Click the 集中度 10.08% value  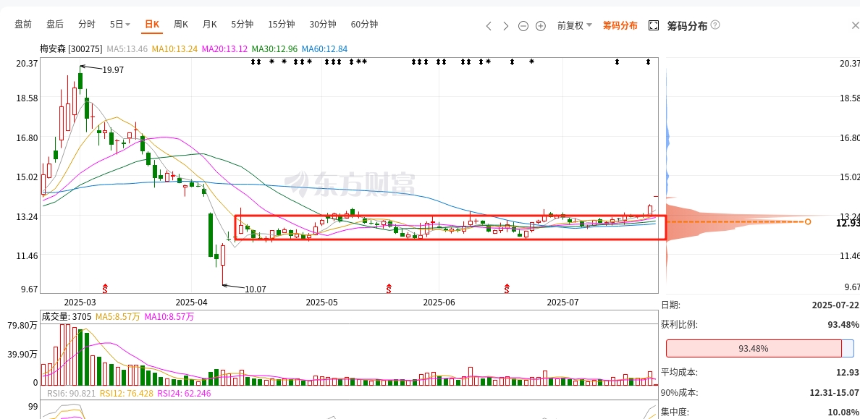coord(843,412)
